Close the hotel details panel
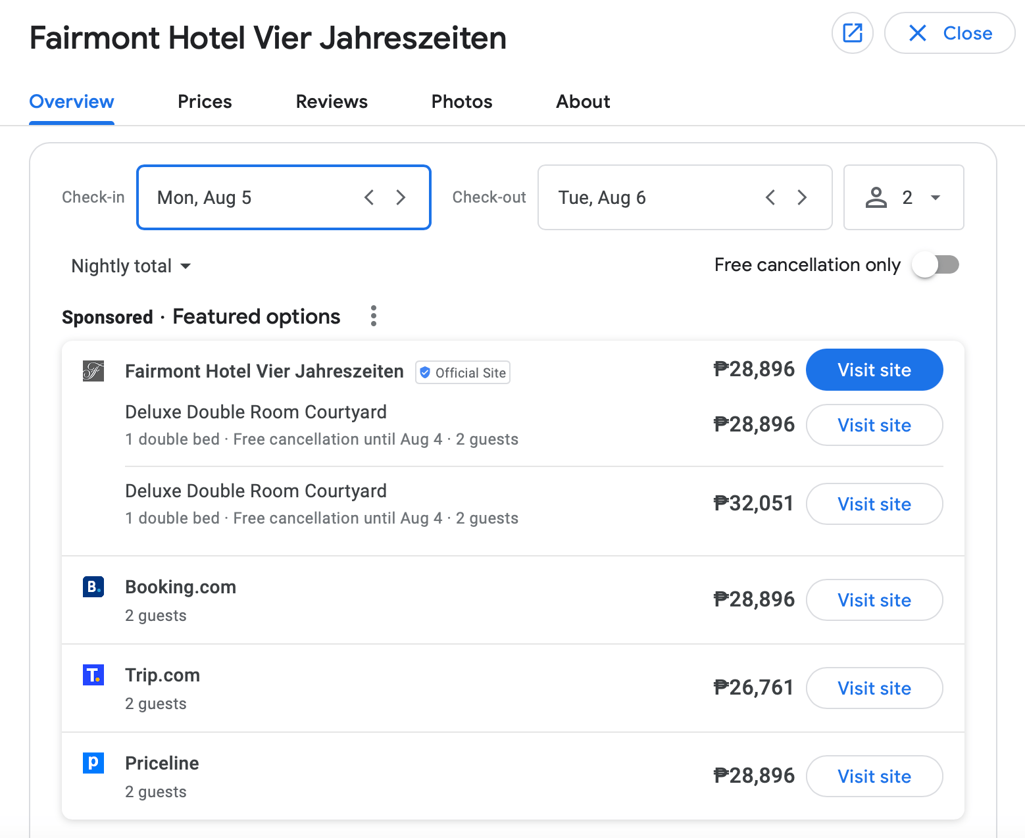Viewport: 1025px width, 838px height. tap(949, 33)
